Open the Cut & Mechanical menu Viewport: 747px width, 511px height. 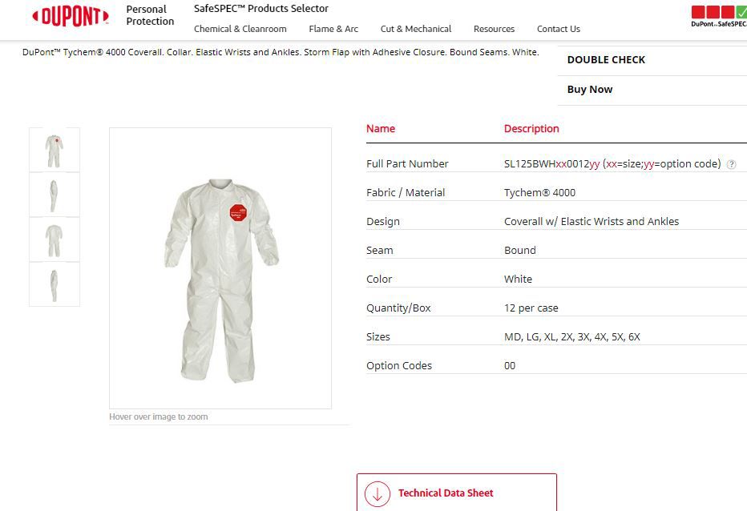click(415, 29)
